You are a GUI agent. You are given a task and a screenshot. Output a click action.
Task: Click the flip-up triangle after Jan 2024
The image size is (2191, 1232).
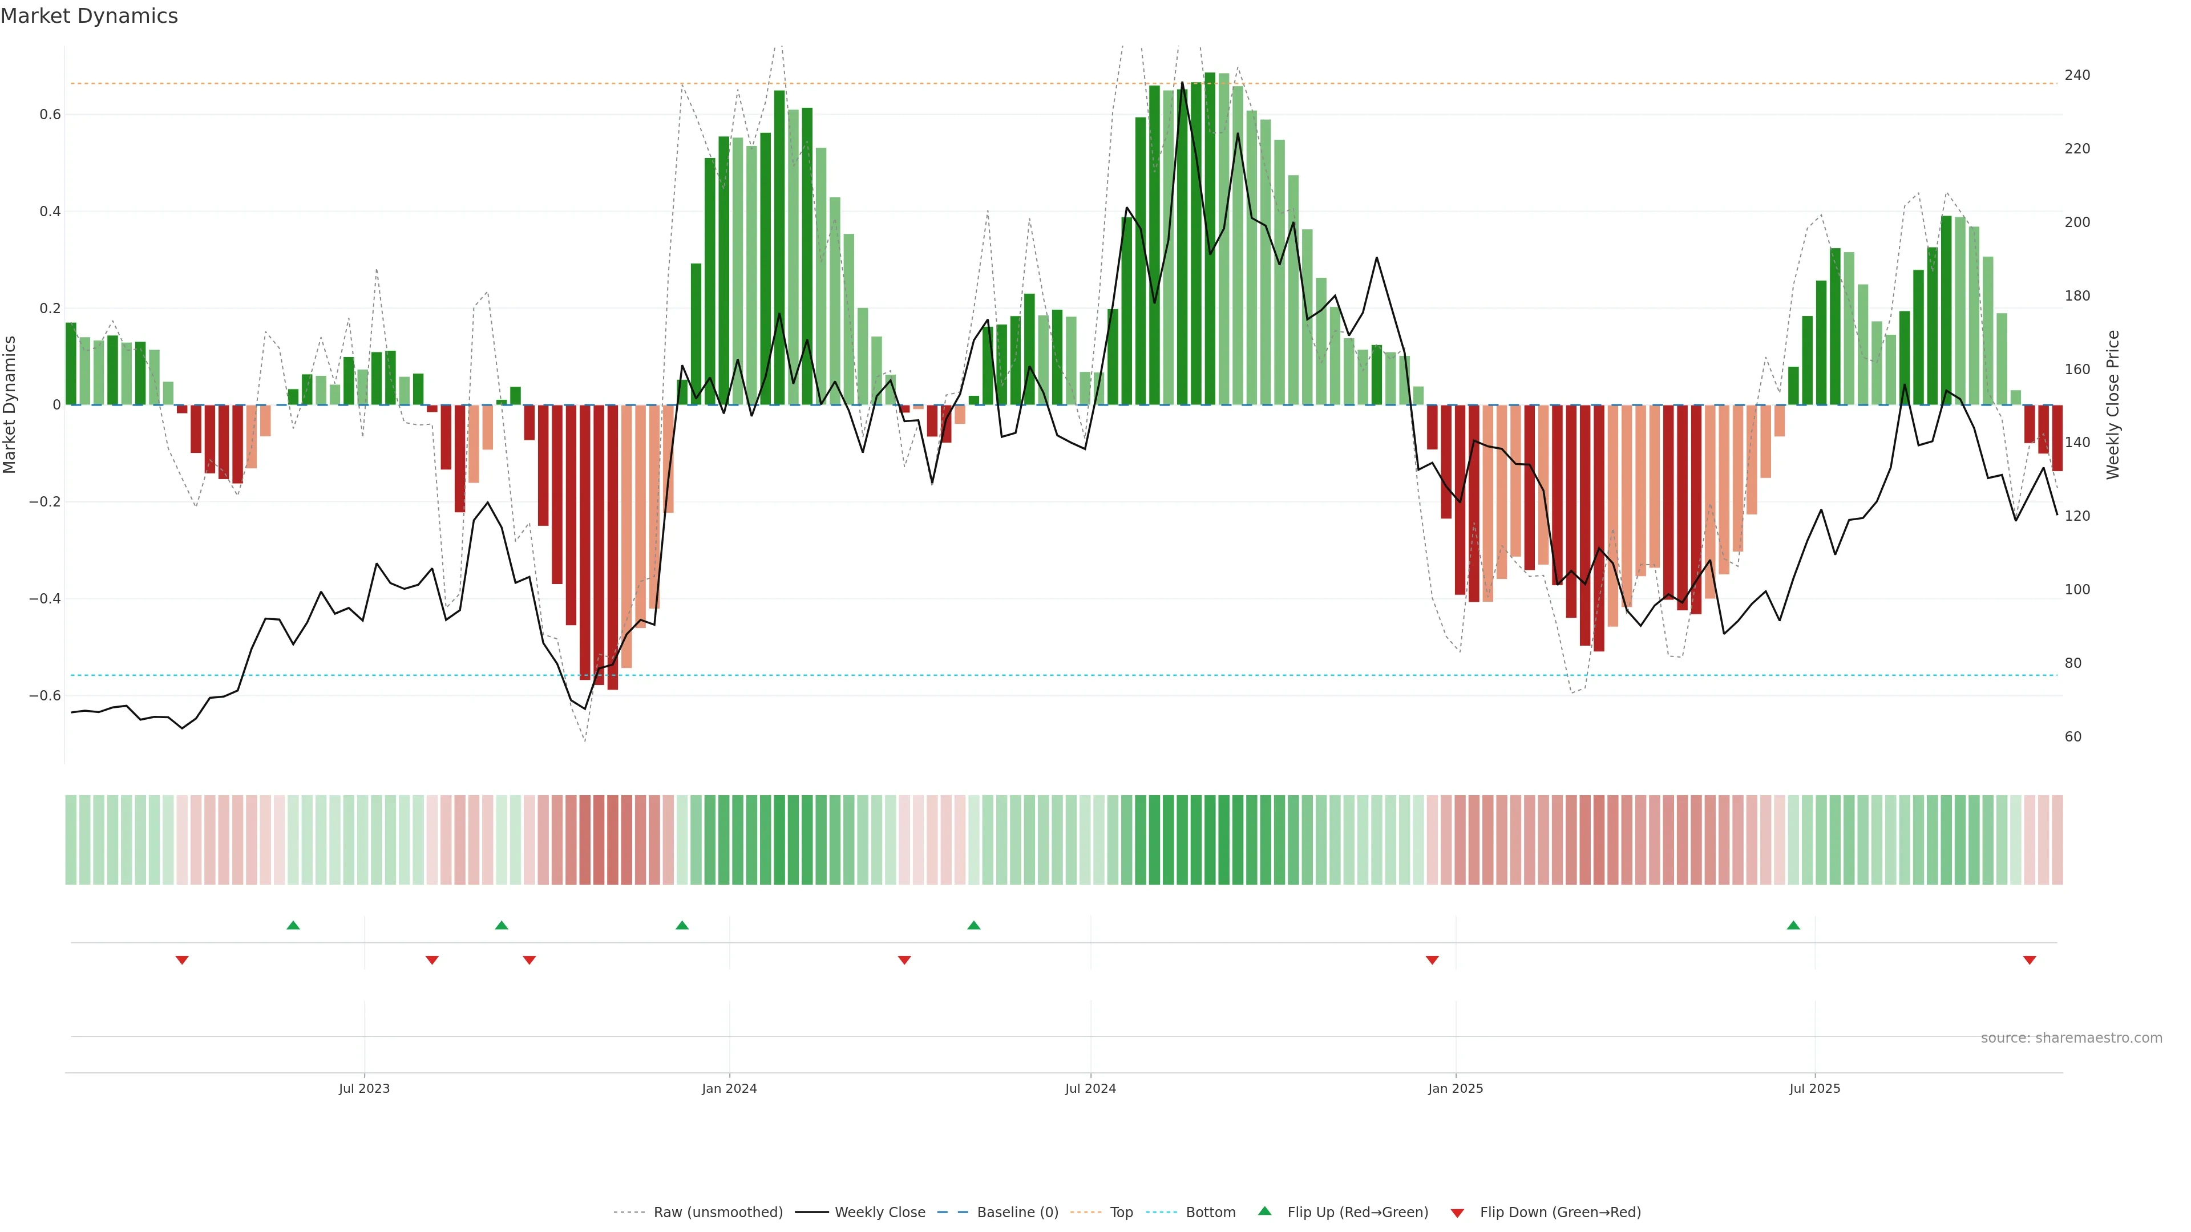tap(974, 925)
